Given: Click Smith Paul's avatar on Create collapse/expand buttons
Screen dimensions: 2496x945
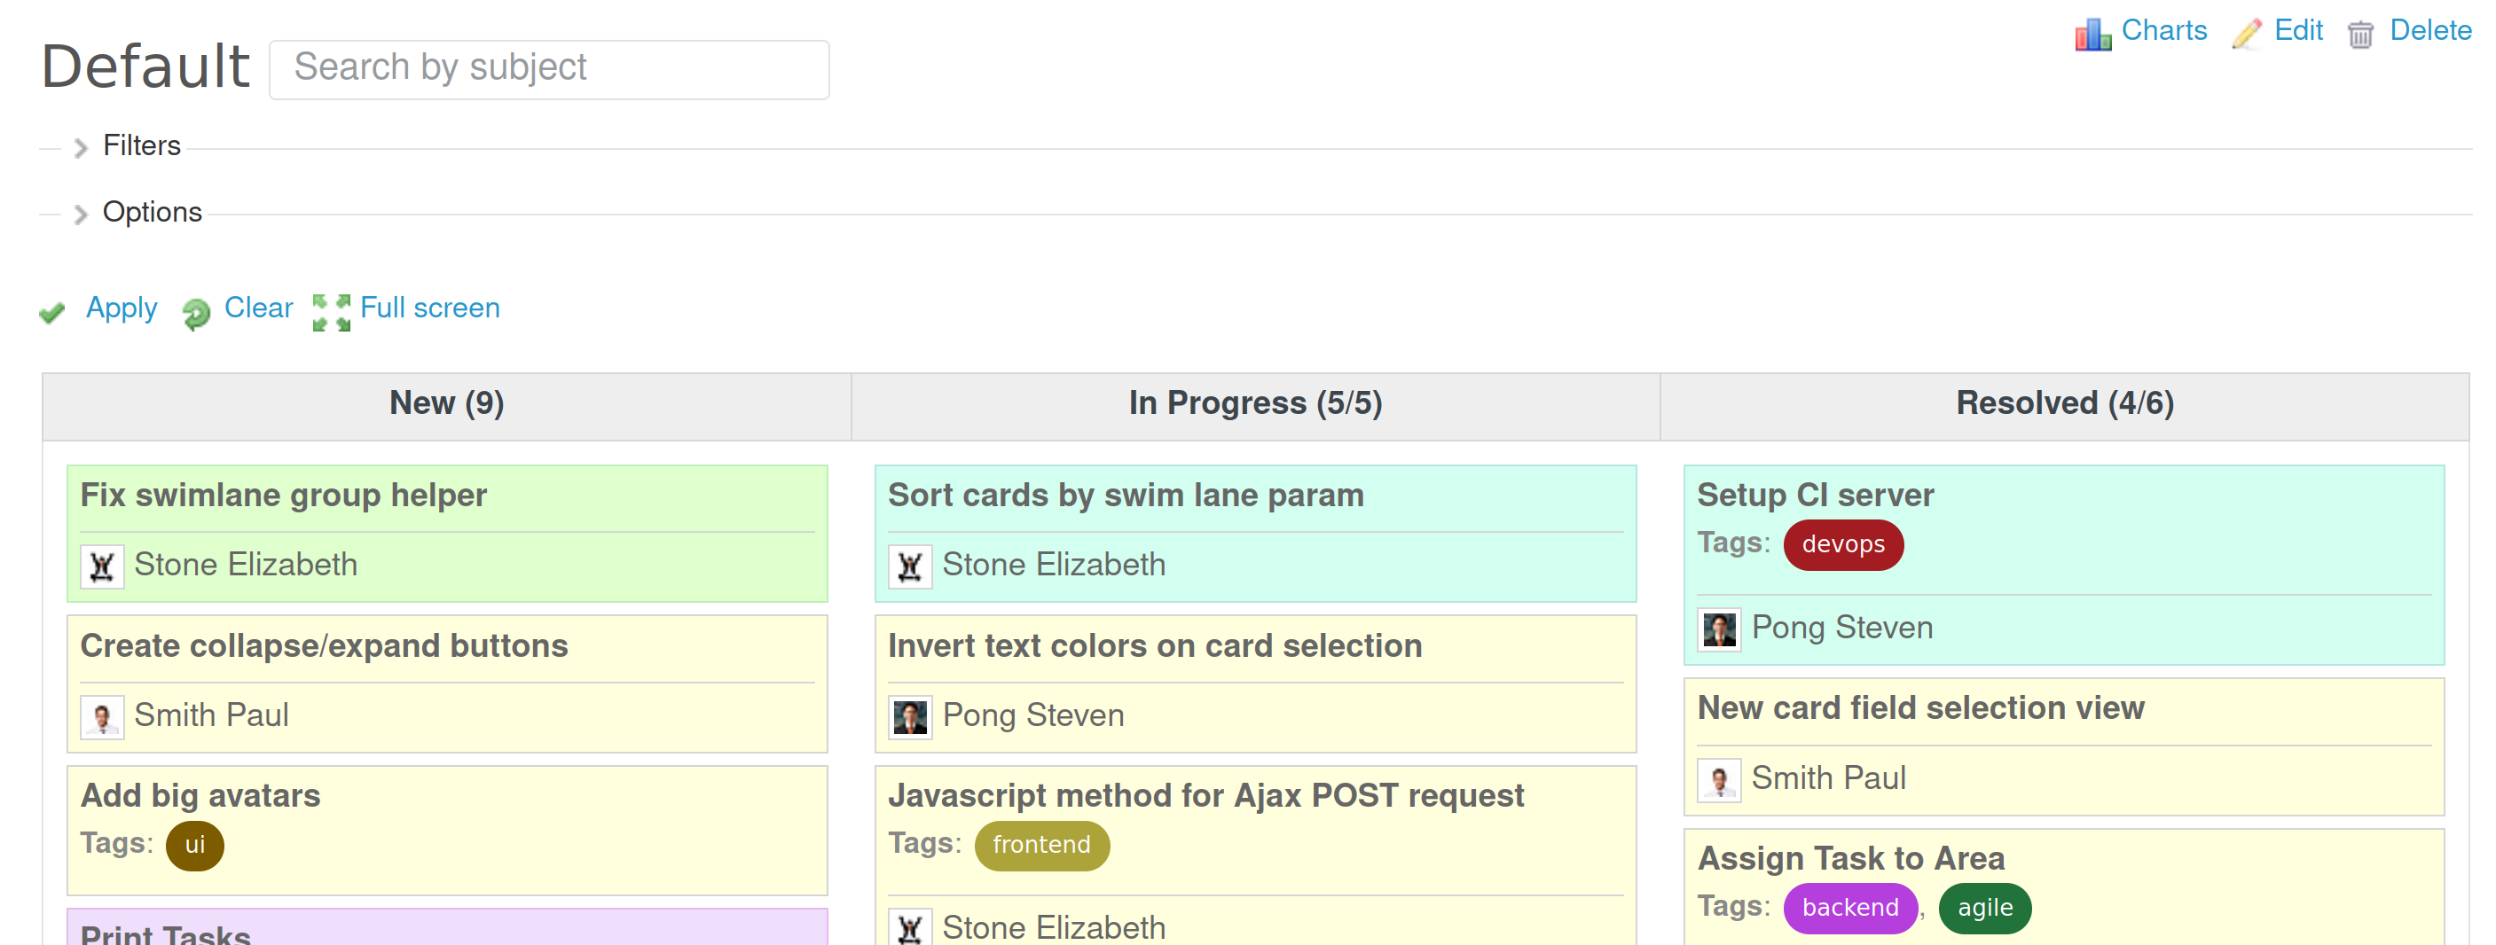Looking at the screenshot, I should pos(102,715).
